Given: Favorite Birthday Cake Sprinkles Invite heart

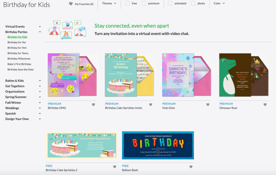Looking at the screenshot, I should 151,105.
